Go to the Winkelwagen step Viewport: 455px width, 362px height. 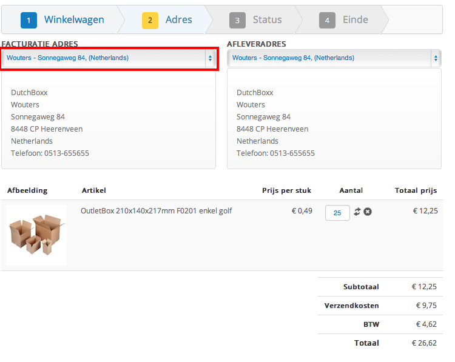pyautogui.click(x=74, y=20)
